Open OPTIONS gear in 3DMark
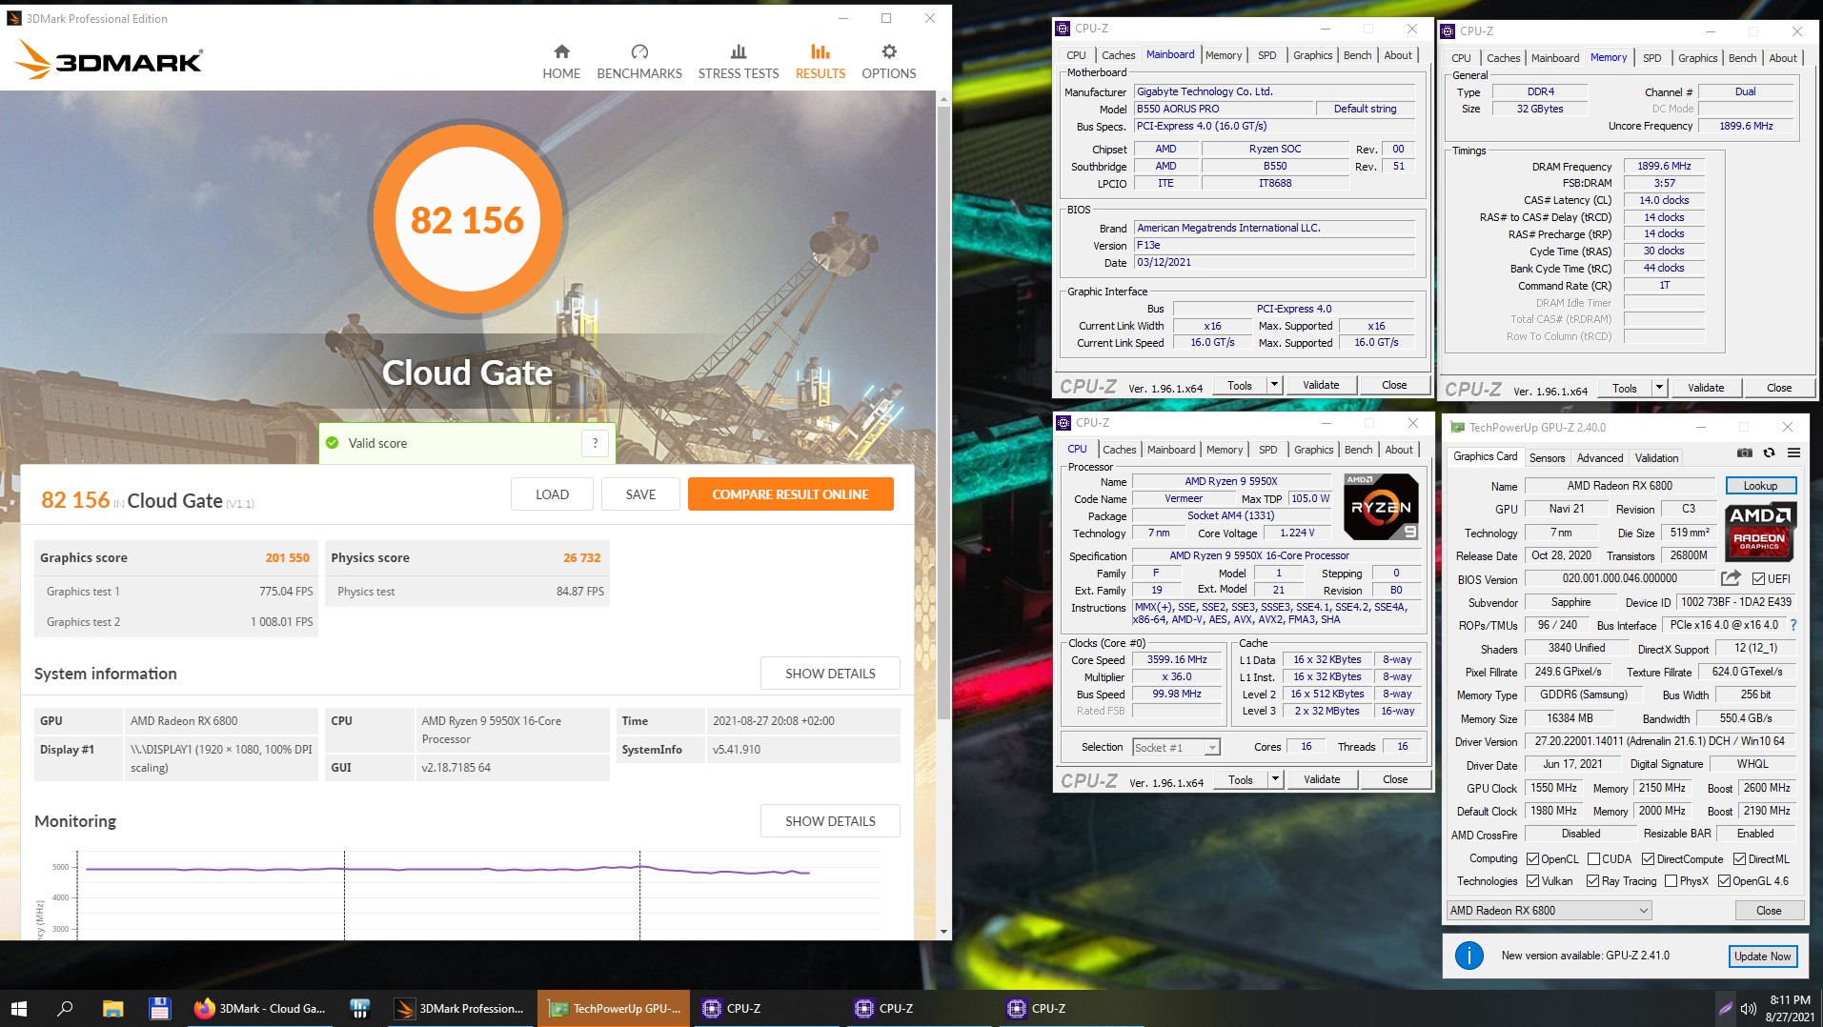 click(889, 51)
